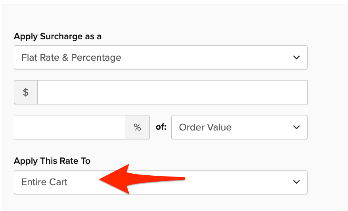Focus the percentage amount input field
The image size is (348, 211).
[x=69, y=127]
